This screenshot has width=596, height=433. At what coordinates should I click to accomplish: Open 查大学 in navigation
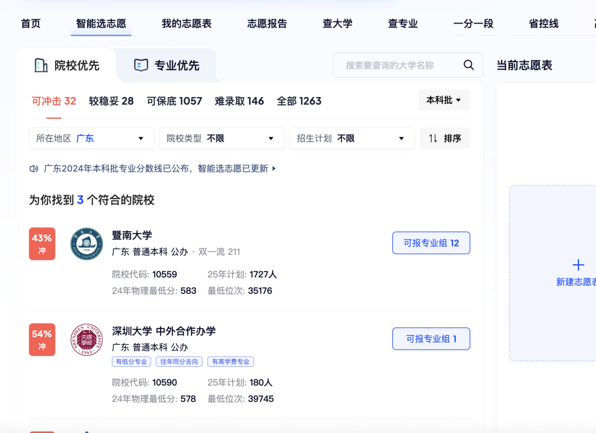(x=338, y=24)
